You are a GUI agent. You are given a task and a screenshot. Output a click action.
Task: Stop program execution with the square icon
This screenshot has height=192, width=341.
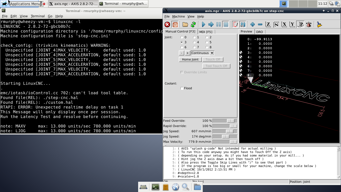(x=226, y=24)
